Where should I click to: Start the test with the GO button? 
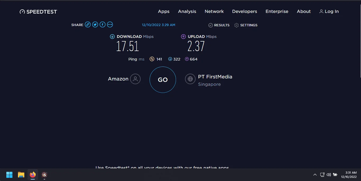(x=163, y=80)
